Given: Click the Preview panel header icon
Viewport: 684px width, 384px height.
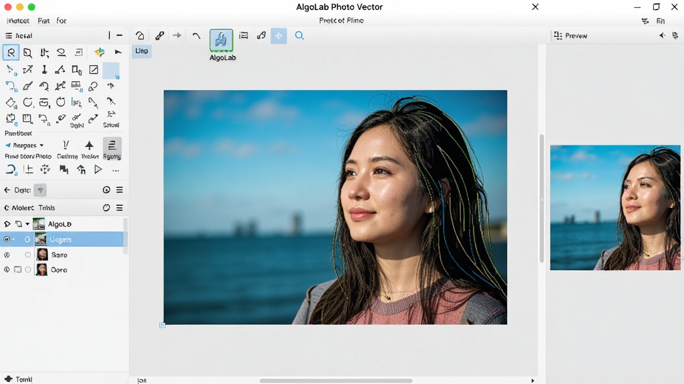Looking at the screenshot, I should click(x=558, y=36).
